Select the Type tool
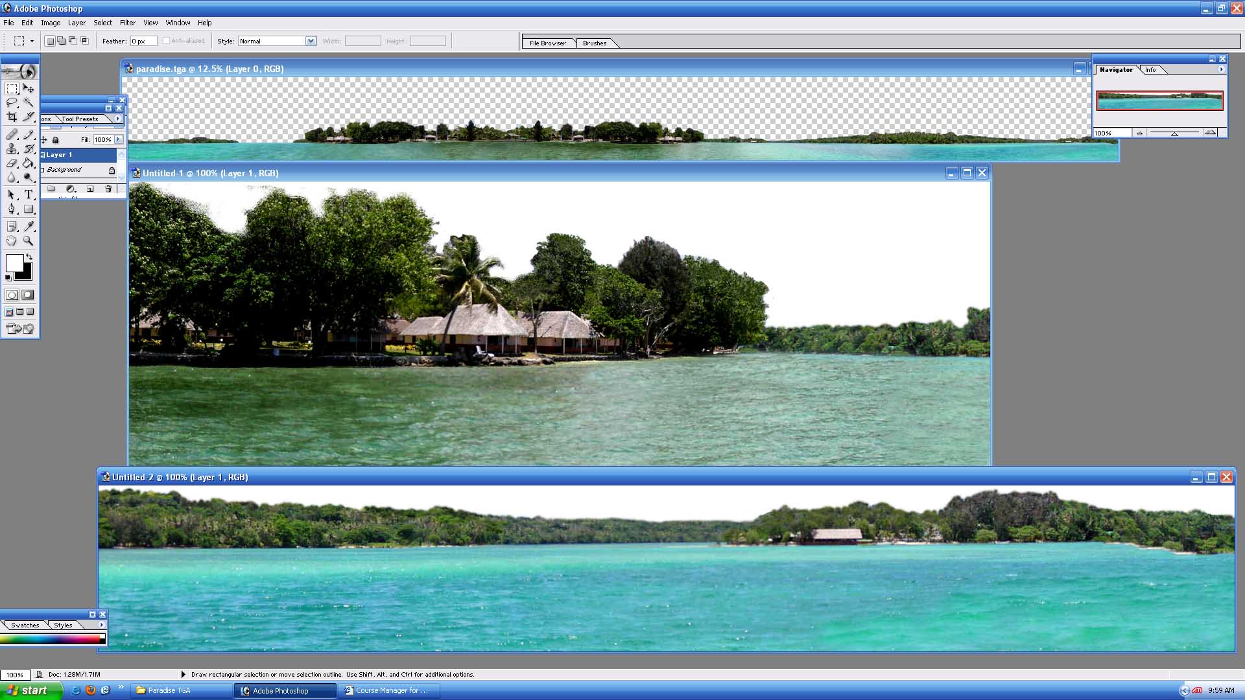 (x=29, y=194)
